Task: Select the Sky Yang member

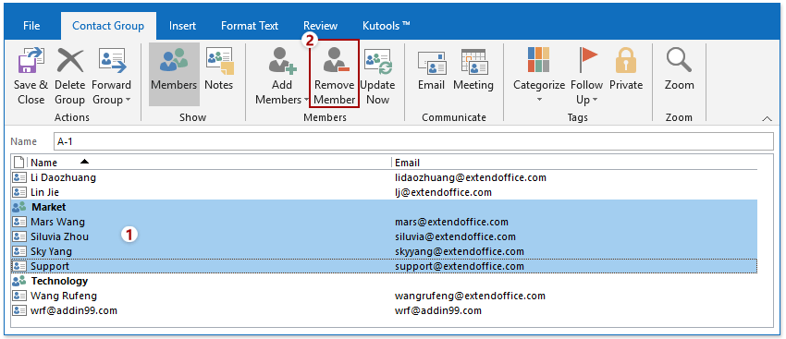Action: click(x=384, y=251)
